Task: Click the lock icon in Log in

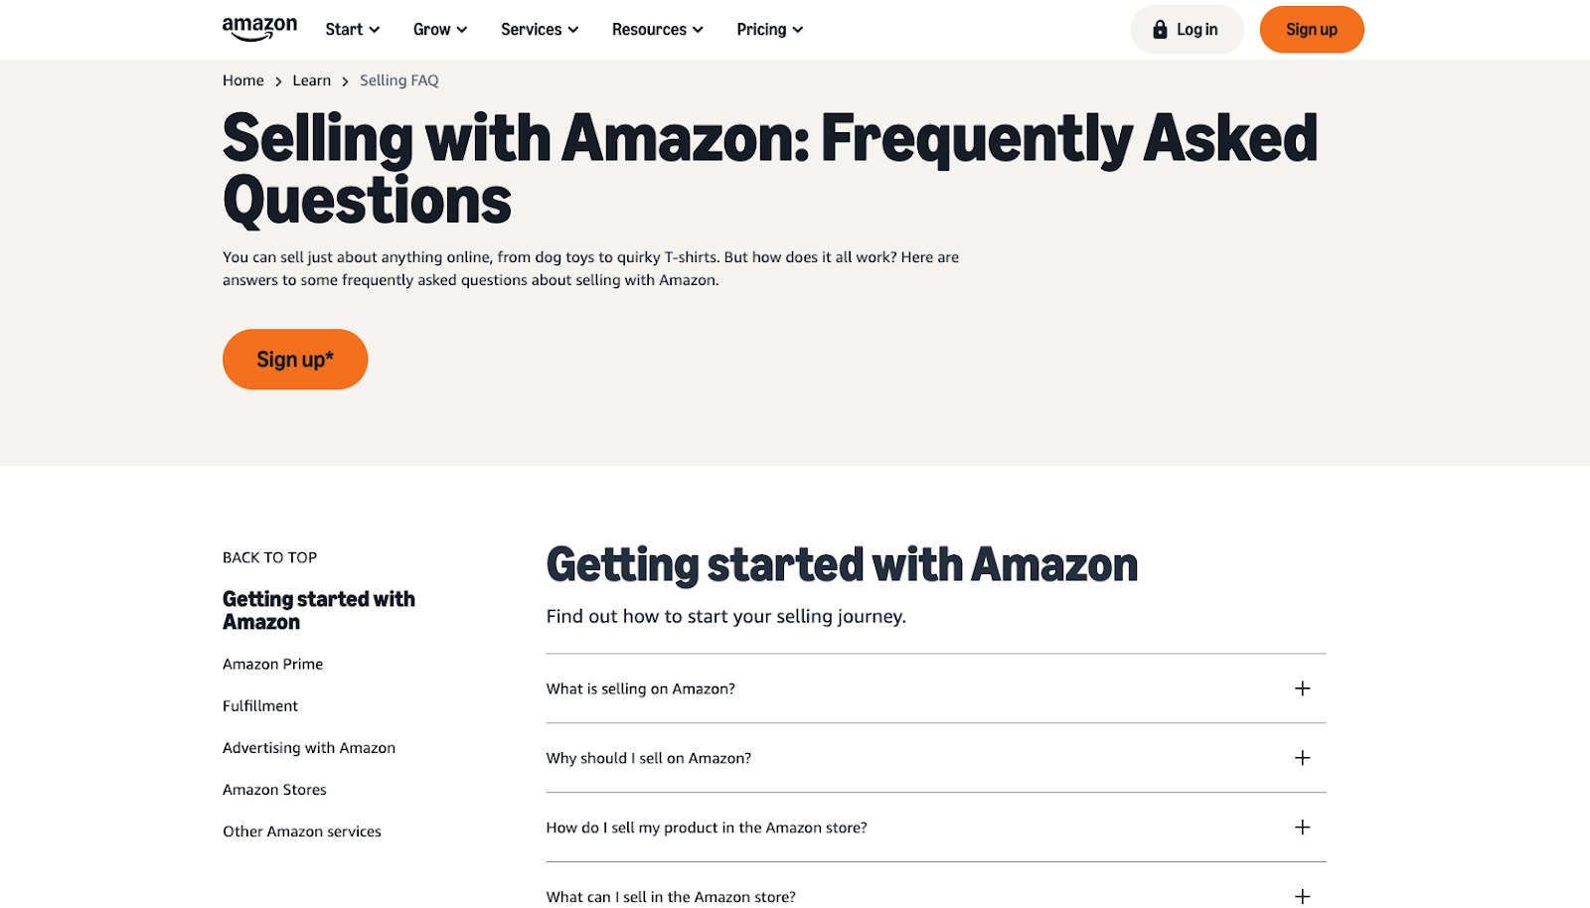Action: [1160, 30]
